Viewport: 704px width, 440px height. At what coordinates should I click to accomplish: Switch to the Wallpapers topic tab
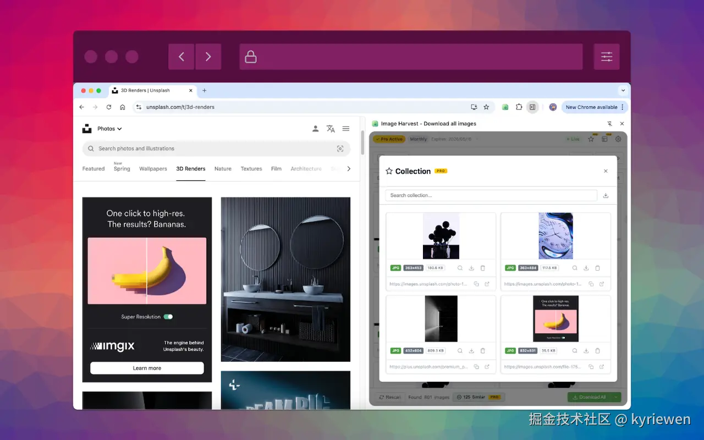153,169
